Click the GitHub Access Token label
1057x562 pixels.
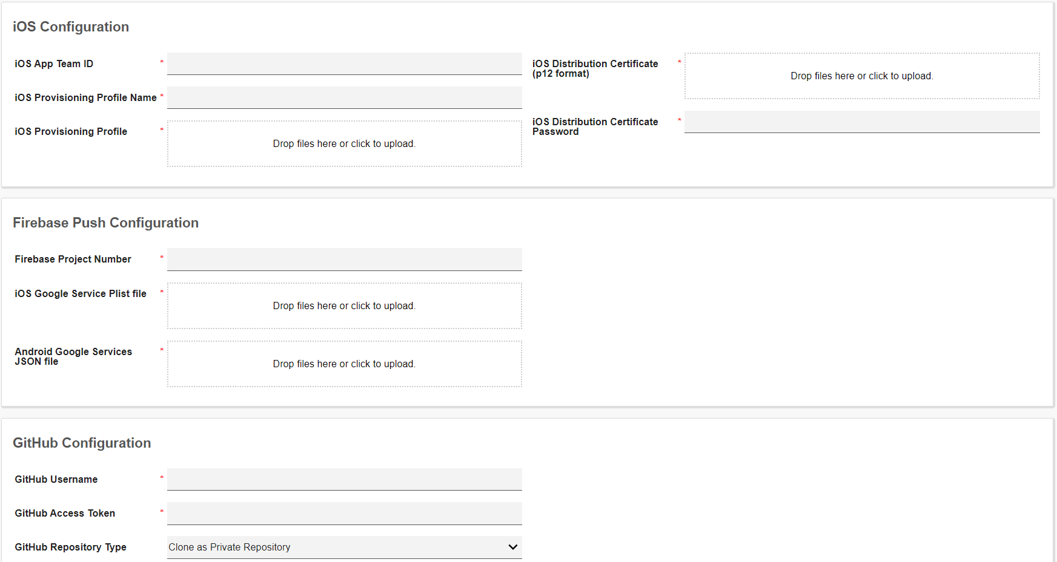click(65, 513)
